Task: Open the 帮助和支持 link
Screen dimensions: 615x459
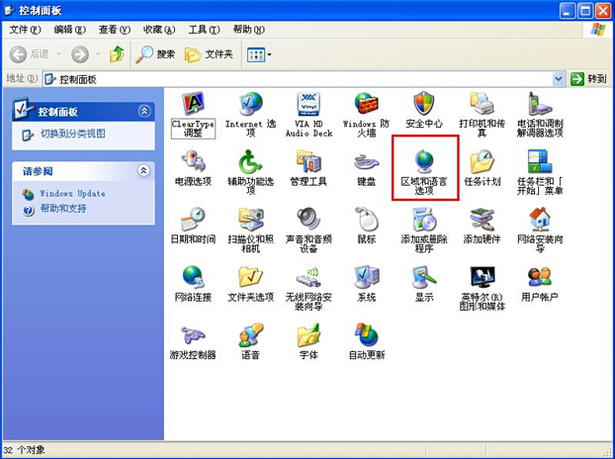Action: 63,209
